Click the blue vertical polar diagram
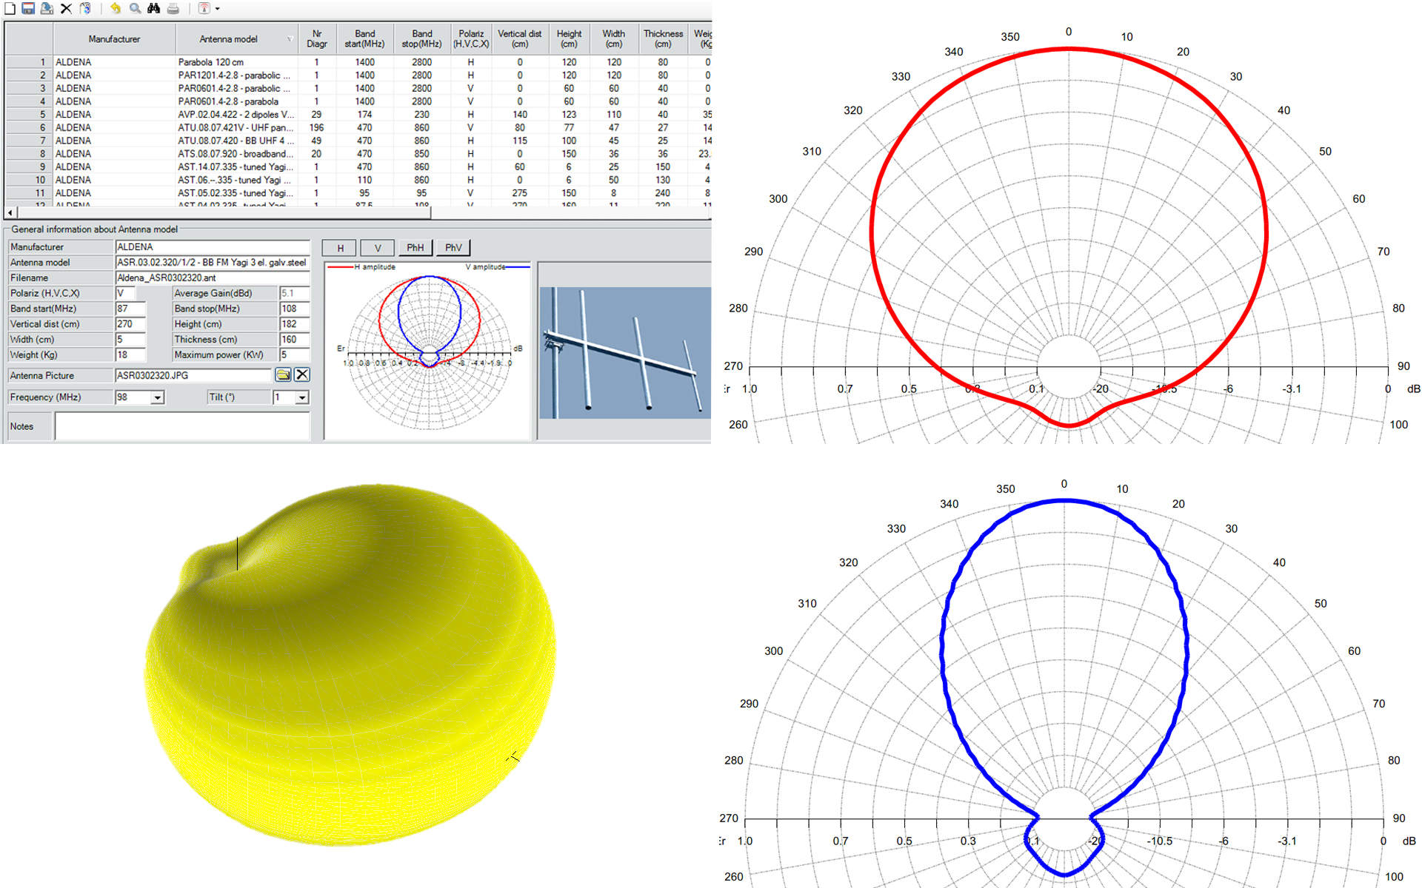Image resolution: width=1422 pixels, height=888 pixels. 1064,684
